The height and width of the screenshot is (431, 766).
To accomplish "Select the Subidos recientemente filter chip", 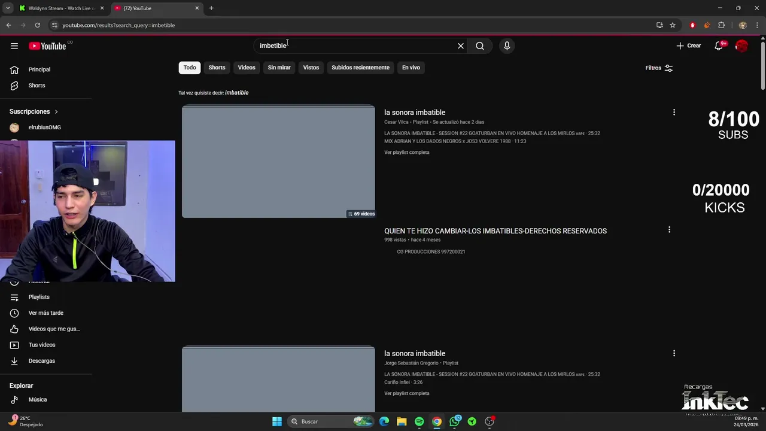I will tap(360, 68).
